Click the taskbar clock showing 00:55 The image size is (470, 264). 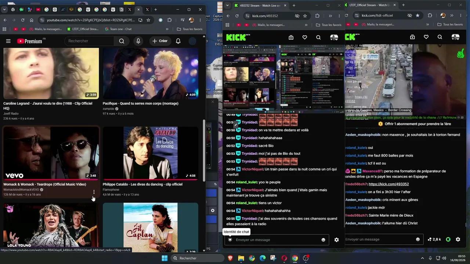(458, 258)
